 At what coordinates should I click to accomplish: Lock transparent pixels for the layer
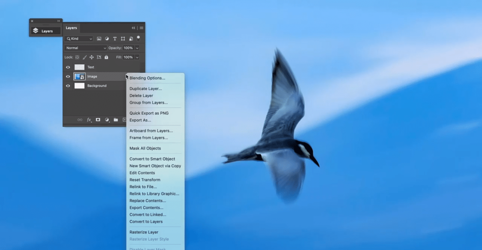(77, 57)
